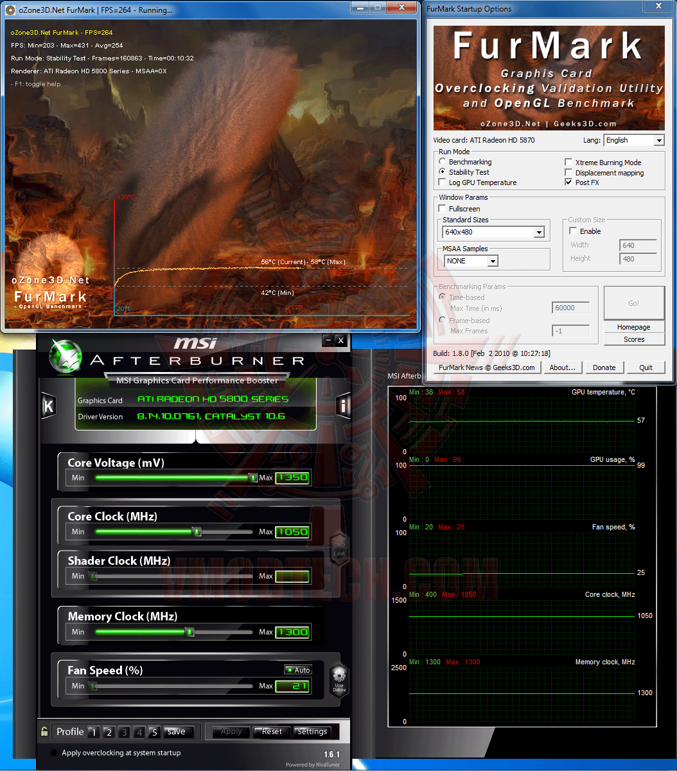The image size is (677, 771).
Task: Open the Scores button
Action: [x=634, y=339]
